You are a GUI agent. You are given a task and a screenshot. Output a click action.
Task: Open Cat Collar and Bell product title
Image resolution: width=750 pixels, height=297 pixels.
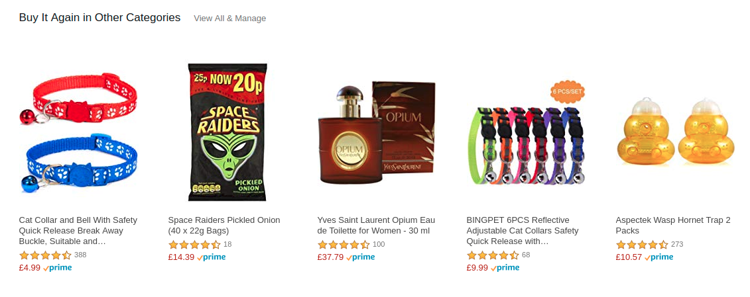coord(78,231)
